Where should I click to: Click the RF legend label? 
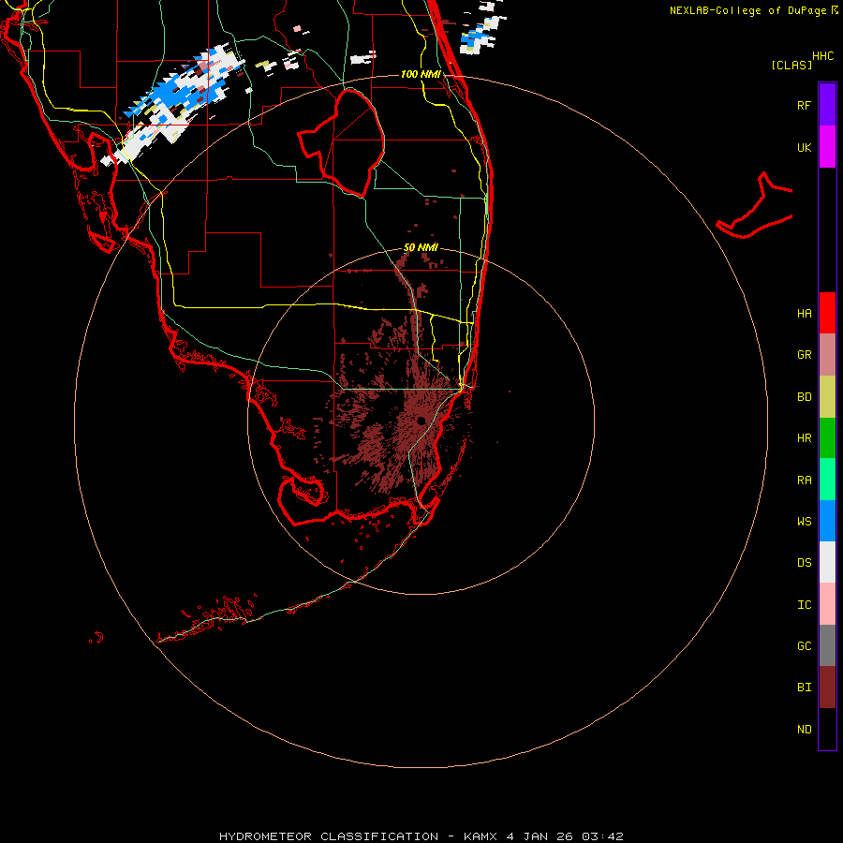[804, 105]
